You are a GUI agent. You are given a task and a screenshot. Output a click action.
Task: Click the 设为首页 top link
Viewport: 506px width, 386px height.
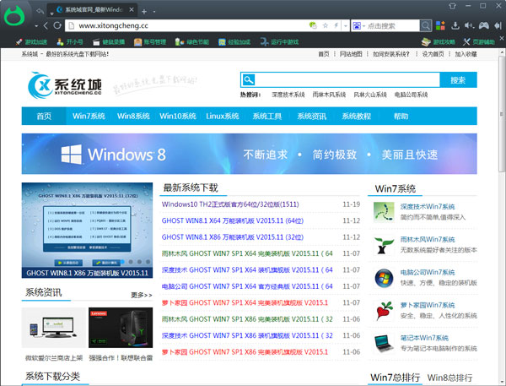pos(433,54)
